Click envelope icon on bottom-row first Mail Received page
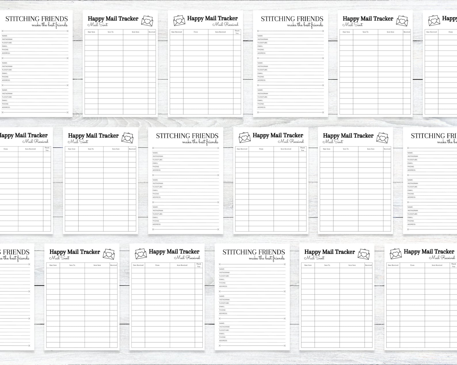The width and height of the screenshot is (457, 365). (x=141, y=254)
